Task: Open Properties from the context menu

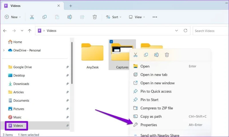Action: (170, 125)
